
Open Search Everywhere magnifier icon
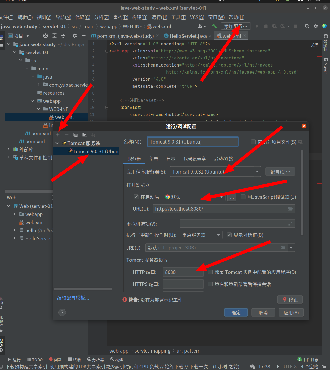307,26
